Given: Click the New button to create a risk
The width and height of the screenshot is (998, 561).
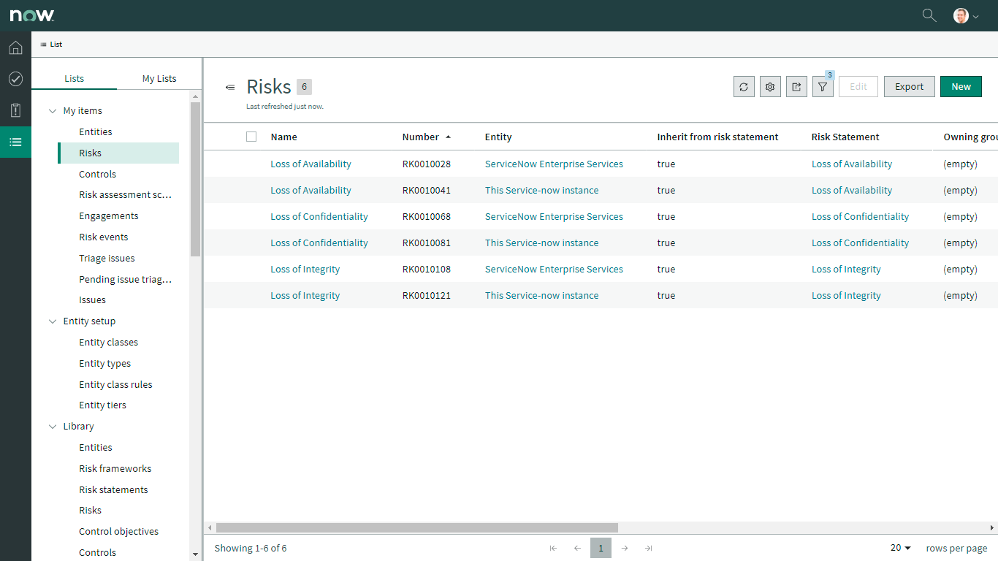Looking at the screenshot, I should coord(961,86).
